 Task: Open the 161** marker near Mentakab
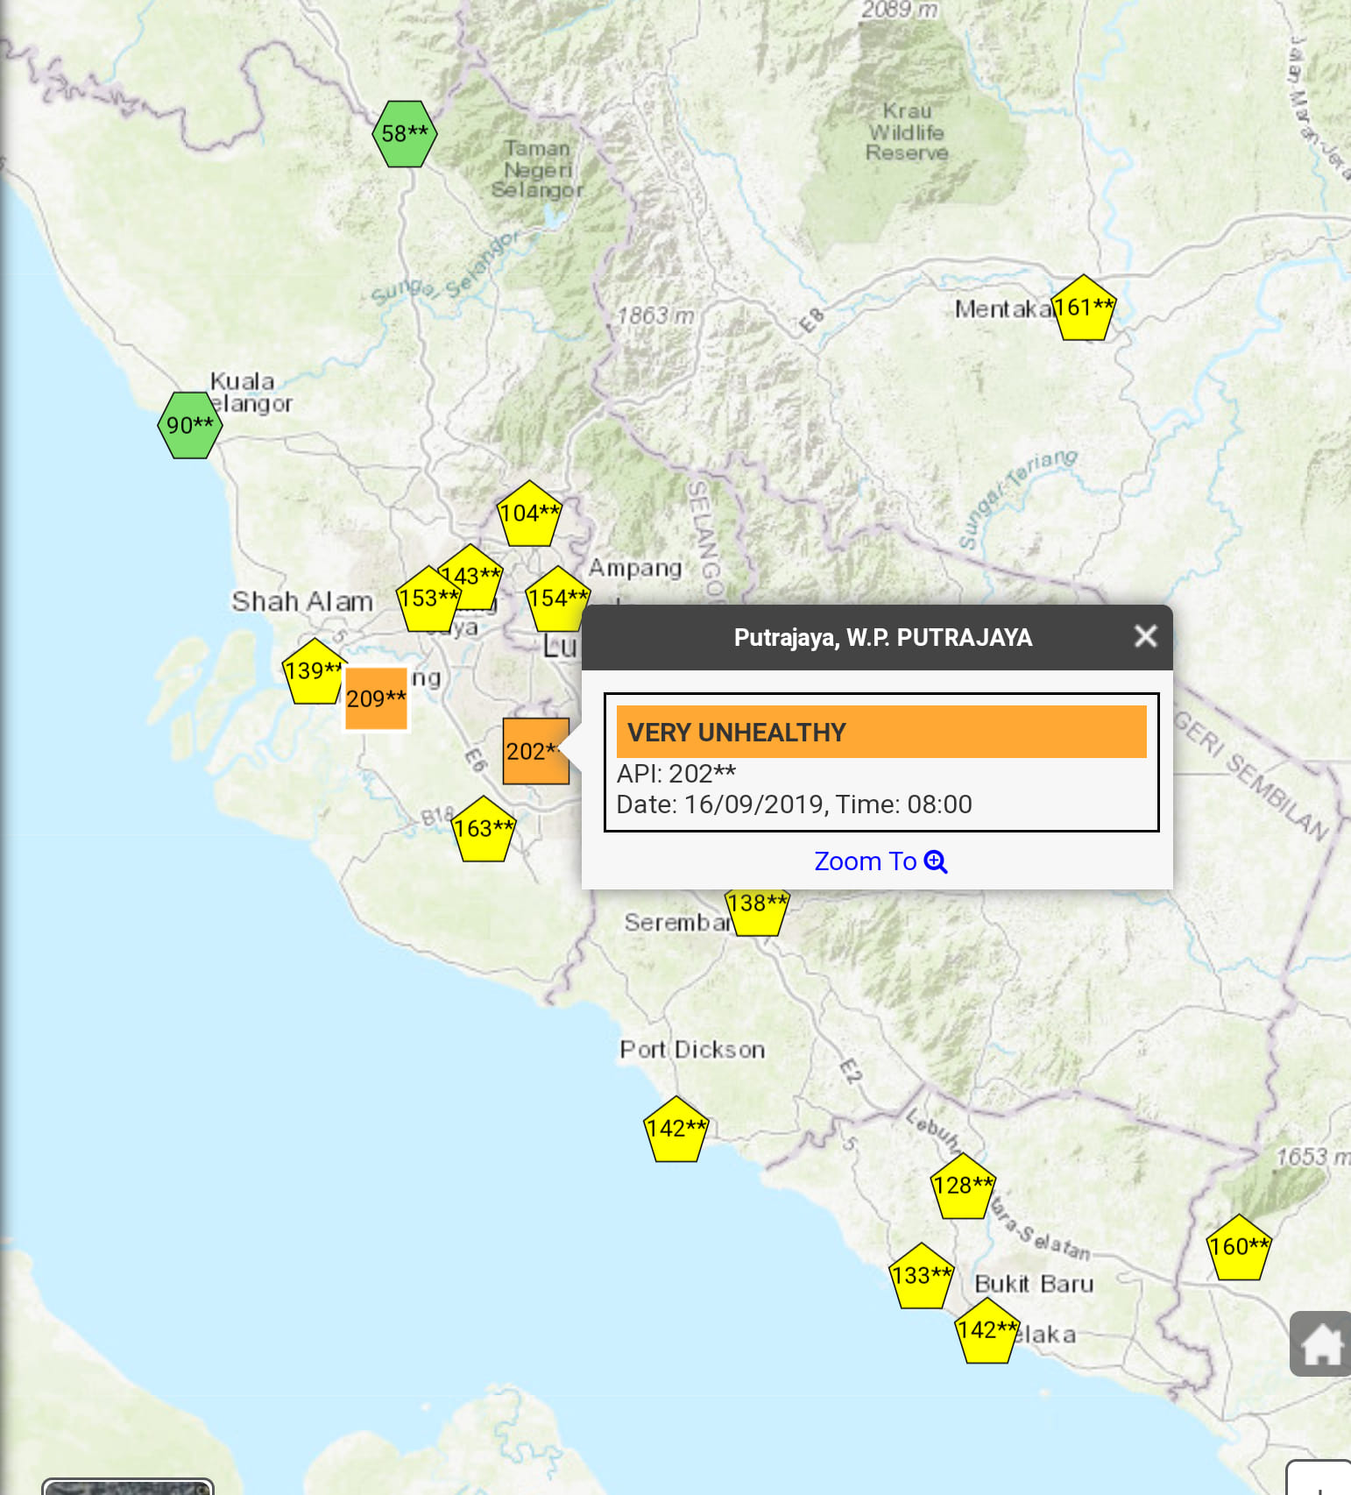pyautogui.click(x=1084, y=308)
